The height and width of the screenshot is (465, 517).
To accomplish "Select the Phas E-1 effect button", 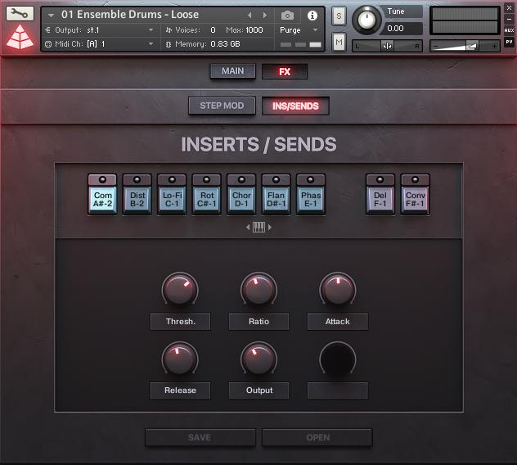I will 311,199.
